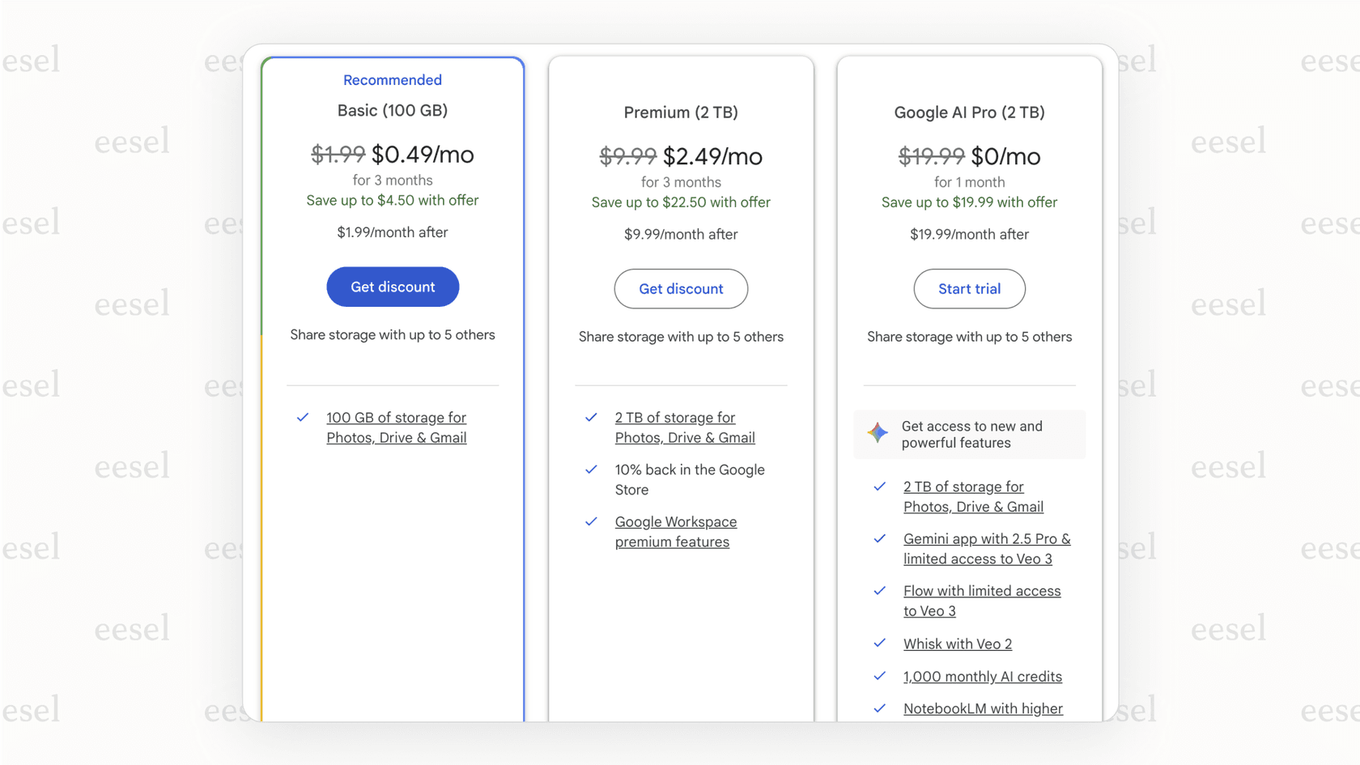Image resolution: width=1360 pixels, height=765 pixels.
Task: Select the Google AI Pro plan card
Action: point(969,113)
